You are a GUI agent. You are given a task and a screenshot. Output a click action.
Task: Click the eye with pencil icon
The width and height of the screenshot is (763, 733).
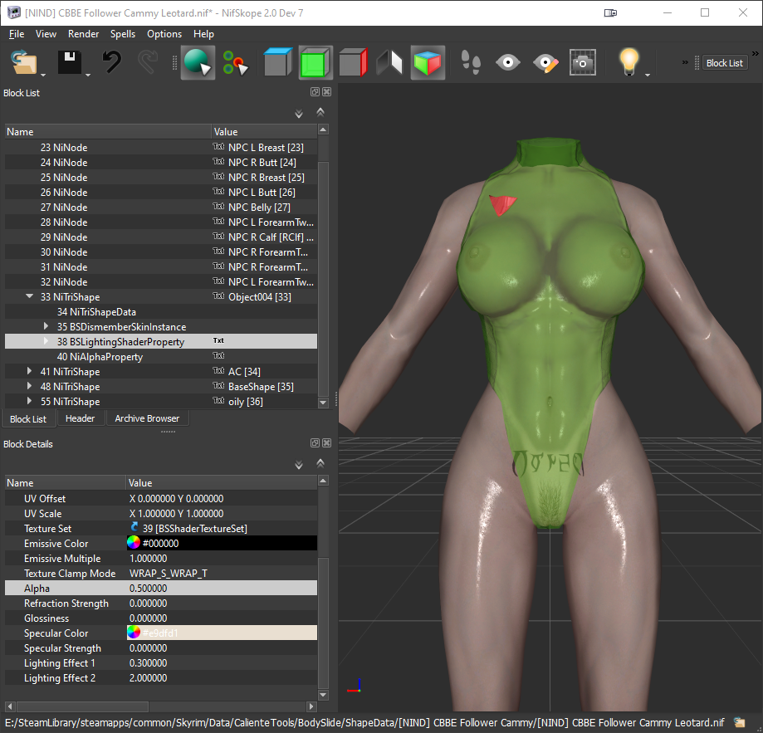pyautogui.click(x=545, y=63)
